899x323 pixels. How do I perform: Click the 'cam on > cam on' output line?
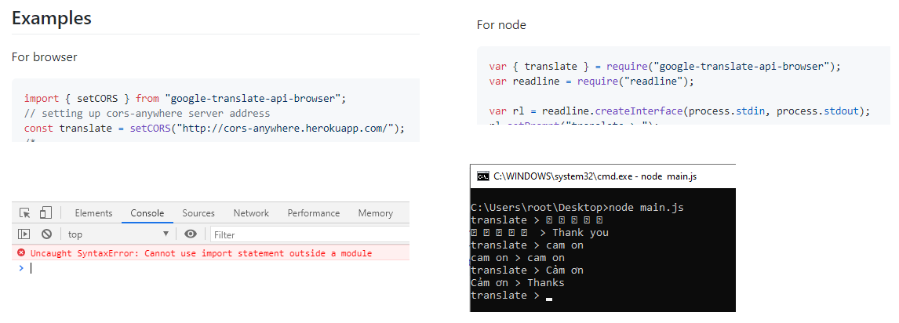(517, 258)
